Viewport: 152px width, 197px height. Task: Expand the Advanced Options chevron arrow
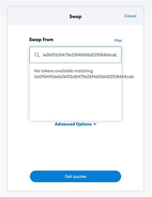click(95, 124)
